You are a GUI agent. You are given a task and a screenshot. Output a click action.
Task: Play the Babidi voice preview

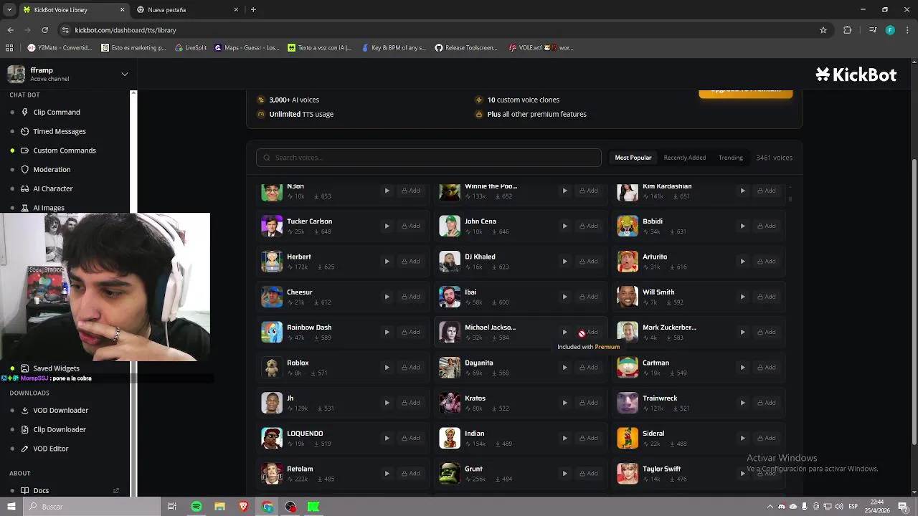(x=742, y=226)
